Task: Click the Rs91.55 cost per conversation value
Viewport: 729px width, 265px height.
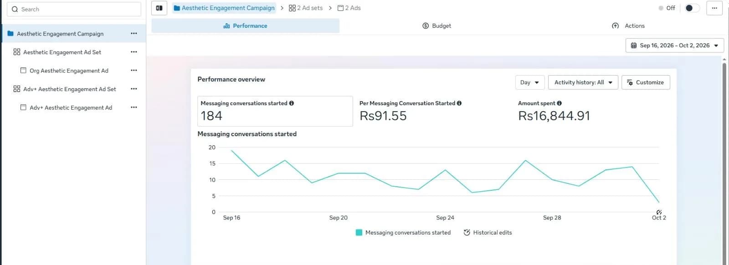Action: (x=383, y=116)
